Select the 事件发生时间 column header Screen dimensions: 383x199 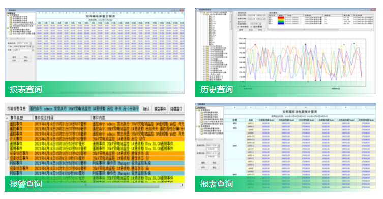(62, 118)
